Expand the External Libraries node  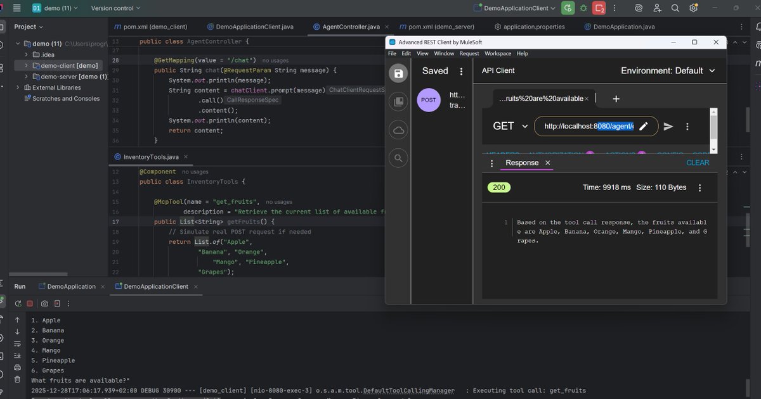coord(18,87)
